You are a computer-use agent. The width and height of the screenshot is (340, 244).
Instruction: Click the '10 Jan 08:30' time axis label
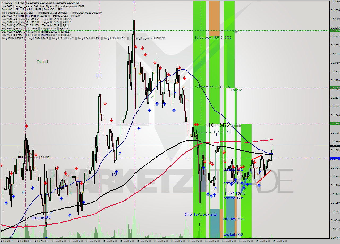point(75,241)
